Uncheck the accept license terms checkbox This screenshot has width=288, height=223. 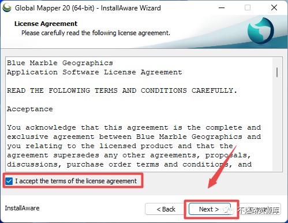[x=9, y=181]
